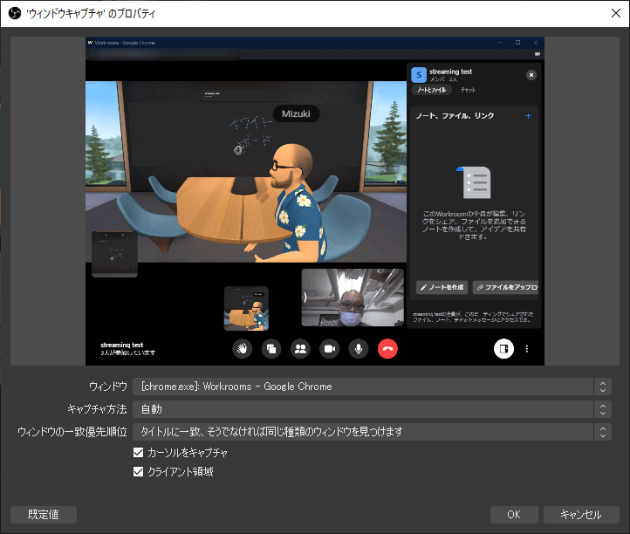
Task: Uncheck the カーソルをキャプチャ checkbox
Action: point(138,452)
